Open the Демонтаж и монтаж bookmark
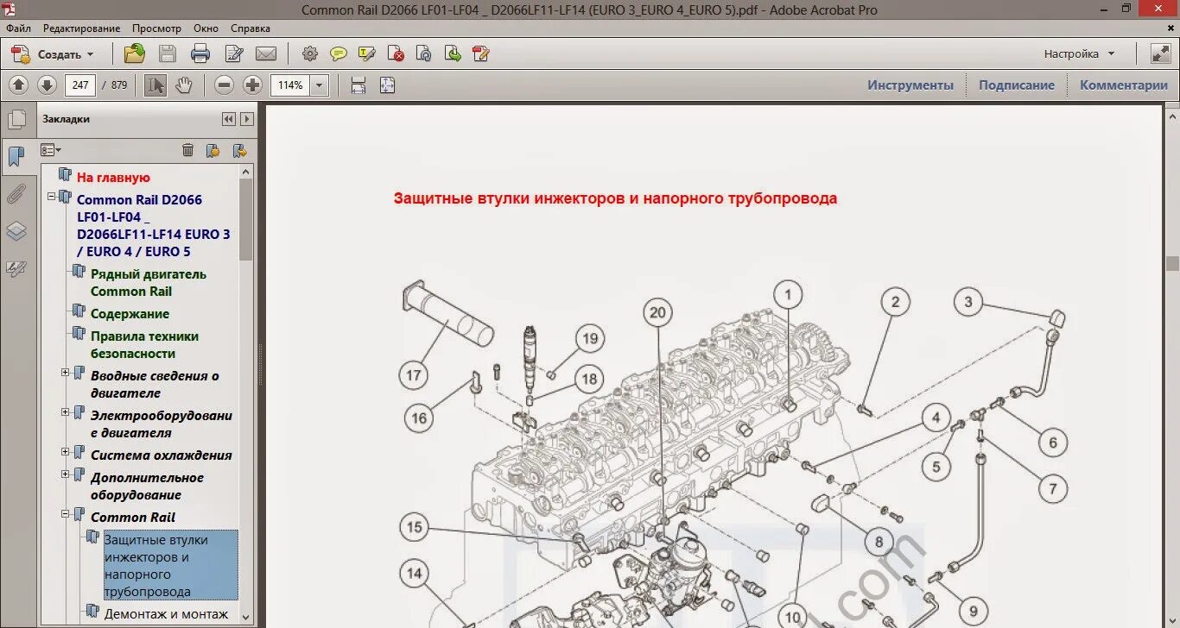This screenshot has height=628, width=1180. (x=166, y=614)
